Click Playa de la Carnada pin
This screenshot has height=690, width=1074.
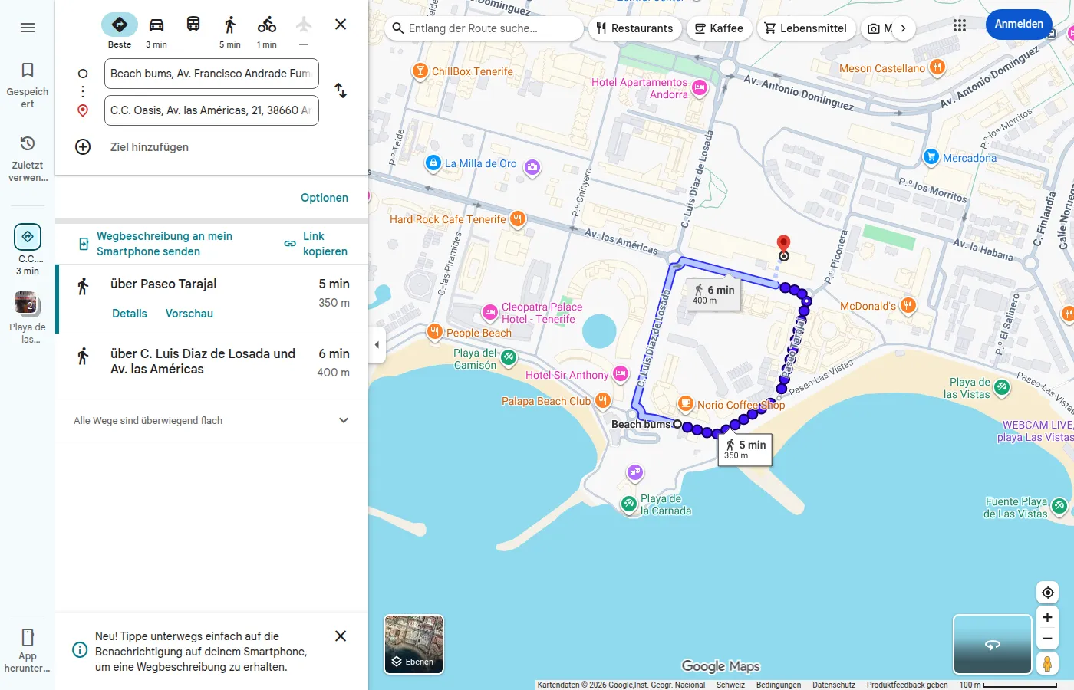pyautogui.click(x=629, y=504)
